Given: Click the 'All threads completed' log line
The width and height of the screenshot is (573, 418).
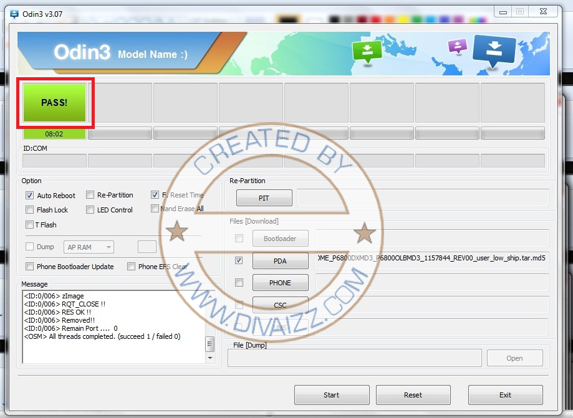Looking at the screenshot, I should point(102,336).
